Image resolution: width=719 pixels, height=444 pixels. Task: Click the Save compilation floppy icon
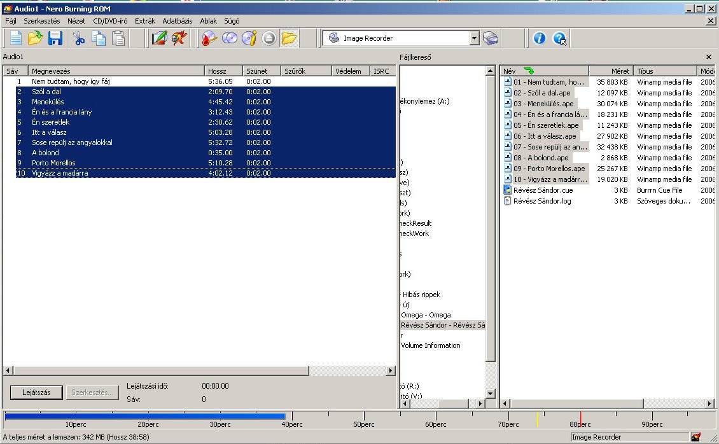click(x=55, y=39)
